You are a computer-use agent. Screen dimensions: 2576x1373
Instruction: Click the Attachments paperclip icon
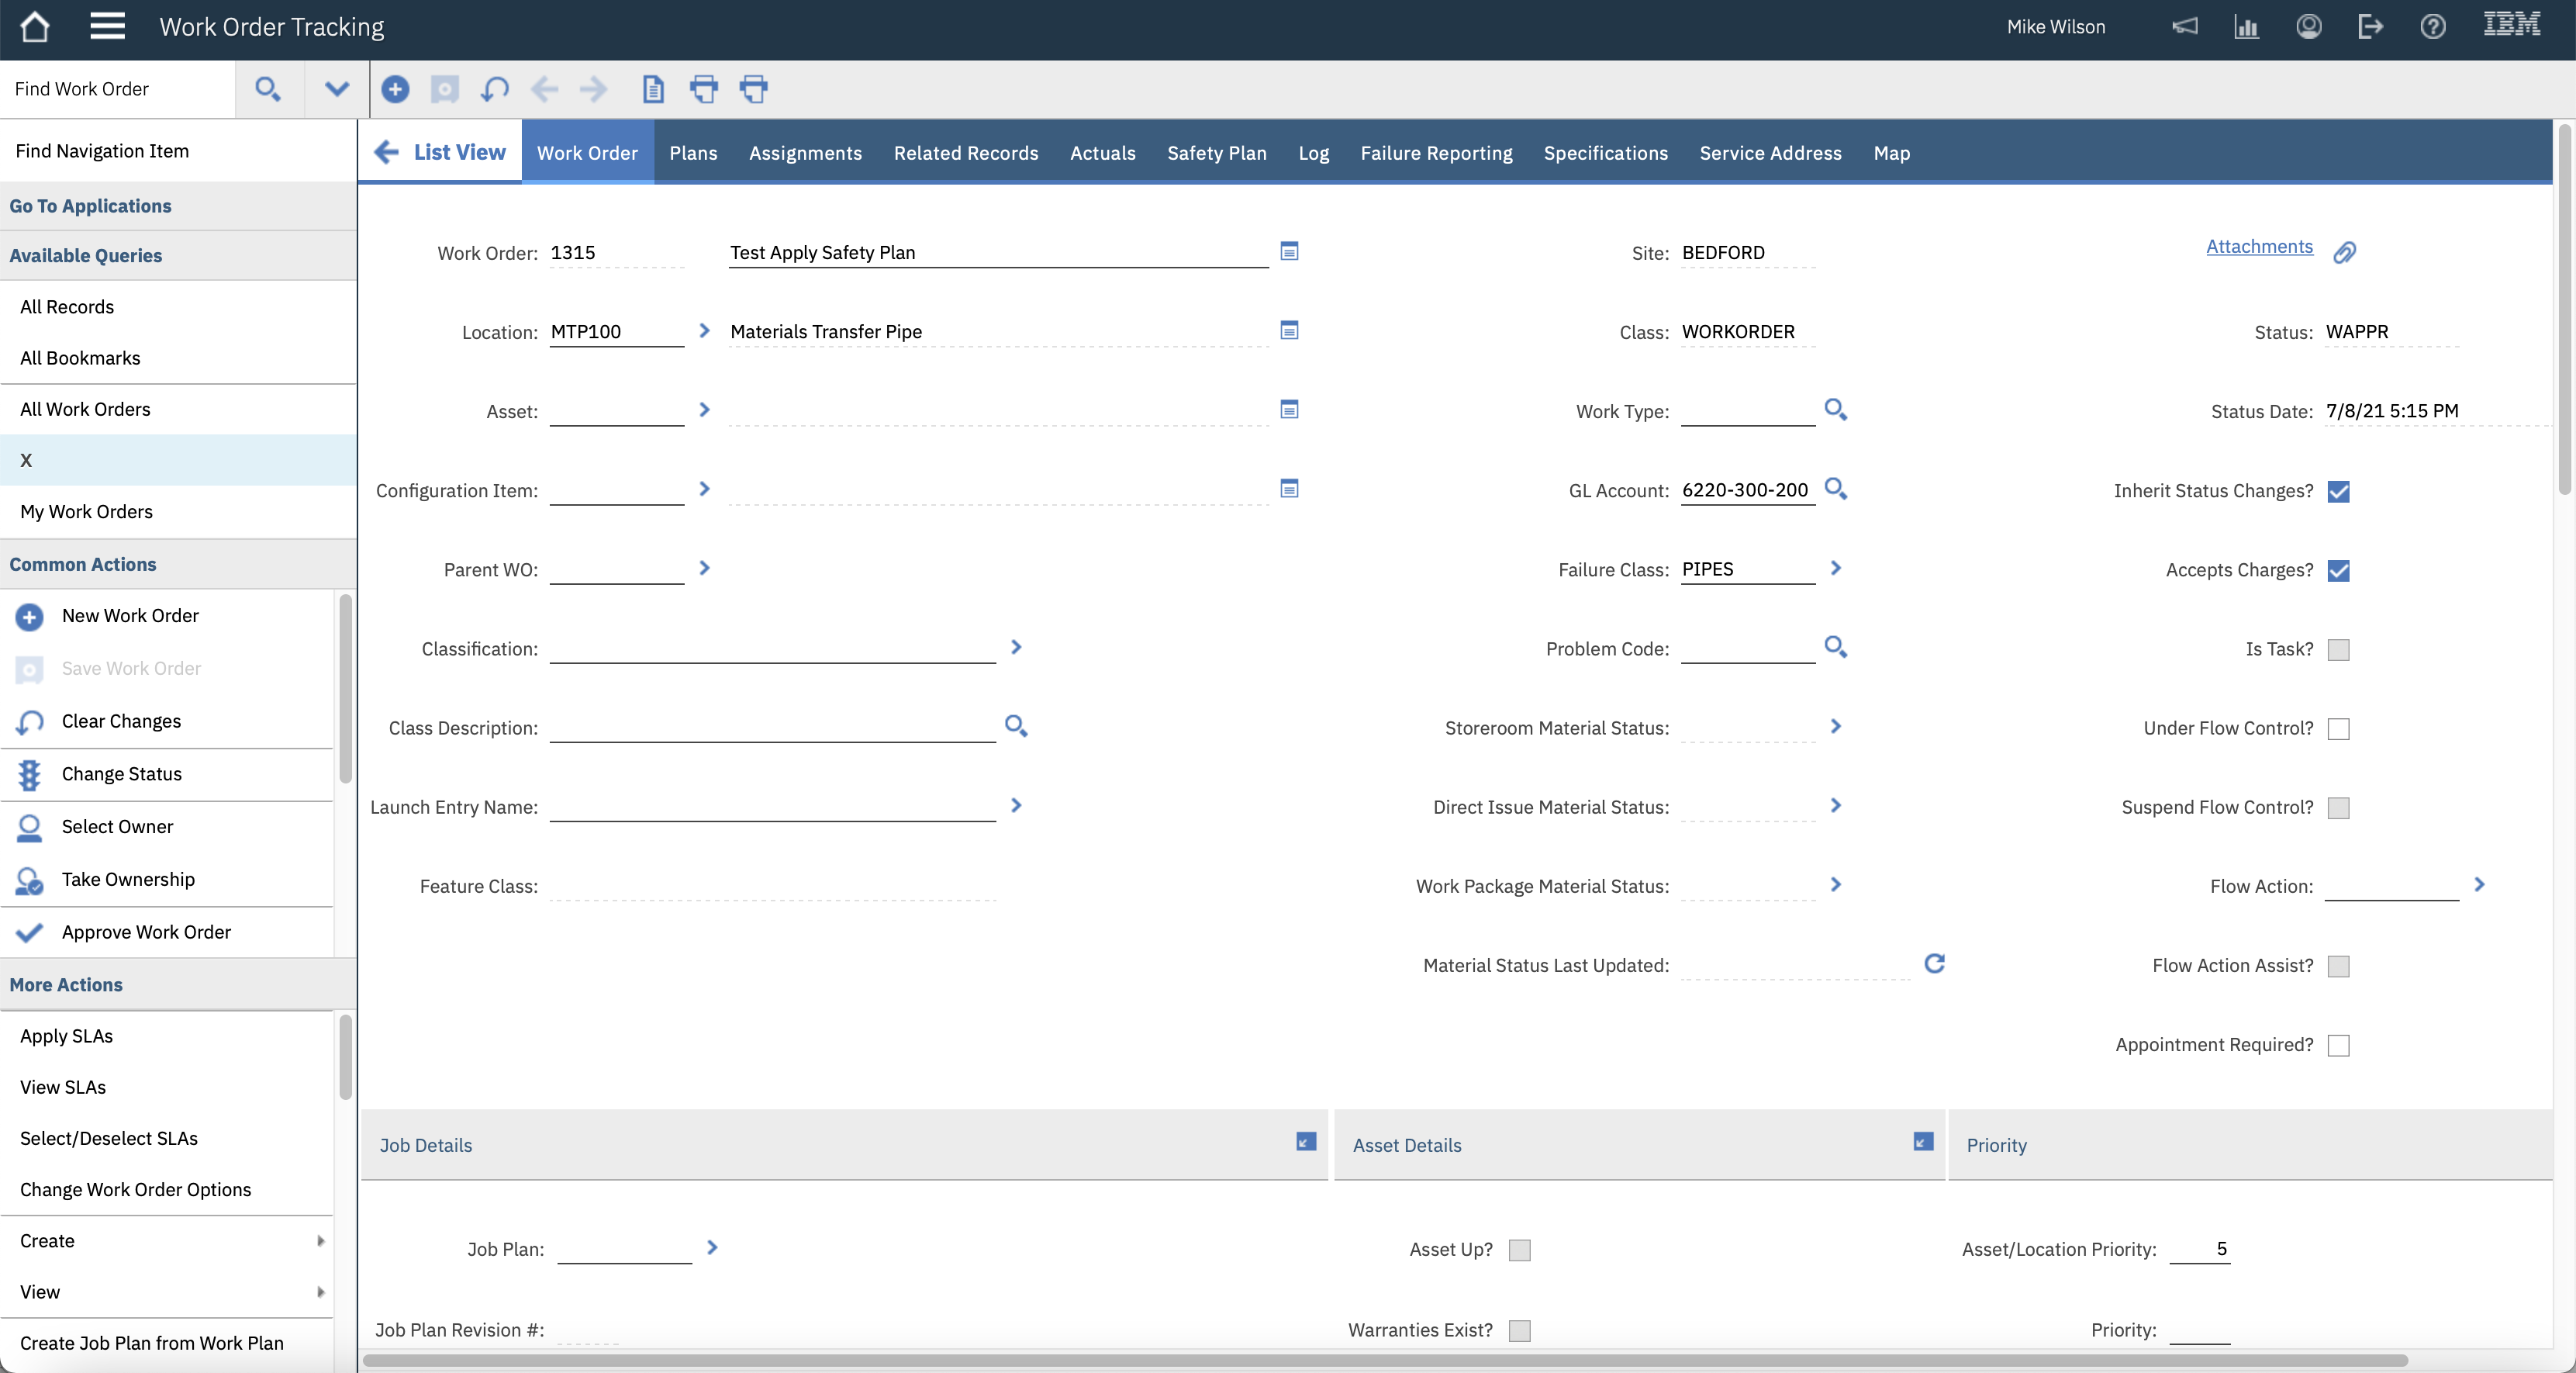(2344, 252)
